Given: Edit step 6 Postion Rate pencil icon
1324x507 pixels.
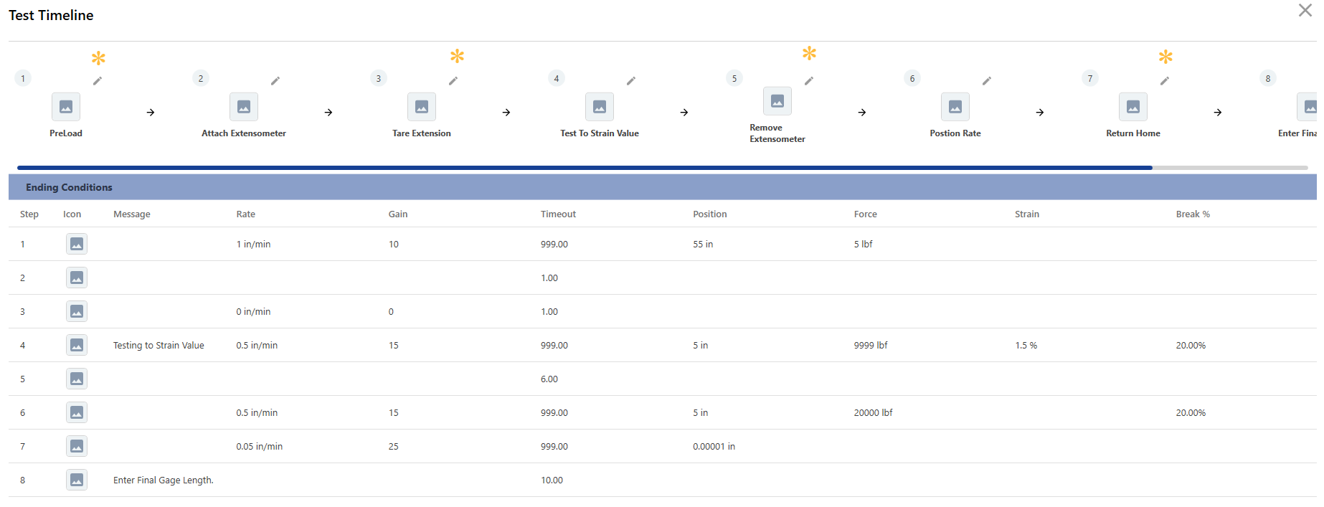Looking at the screenshot, I should pyautogui.click(x=987, y=81).
